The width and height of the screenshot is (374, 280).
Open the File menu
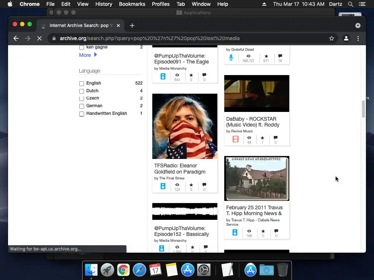pos(50,4)
